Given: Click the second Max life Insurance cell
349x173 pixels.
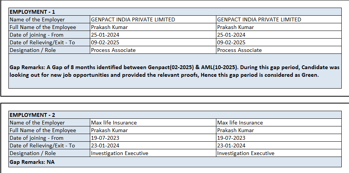Looking at the screenshot, I should pos(240,123).
